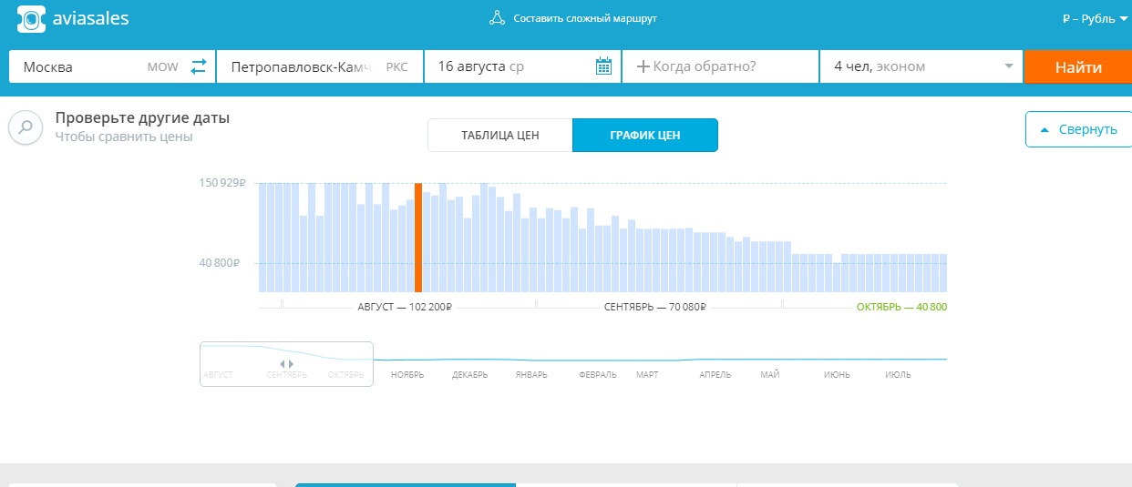
Task: Collapse the price panel with 'Свернуть'
Action: (1078, 129)
